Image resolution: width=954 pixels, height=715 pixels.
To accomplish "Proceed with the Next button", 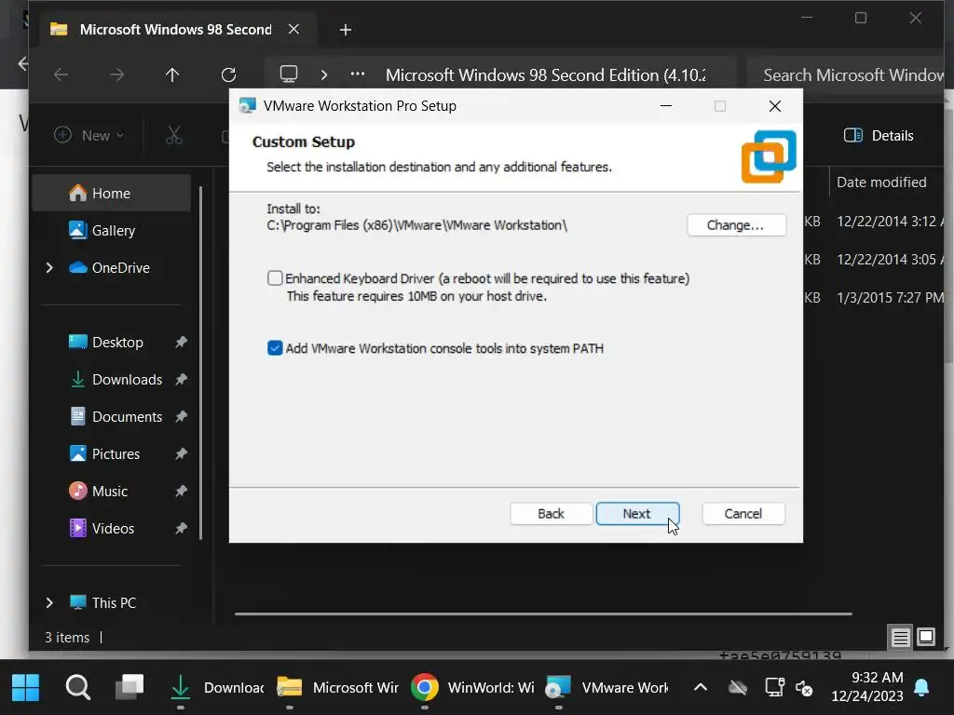I will coord(637,514).
